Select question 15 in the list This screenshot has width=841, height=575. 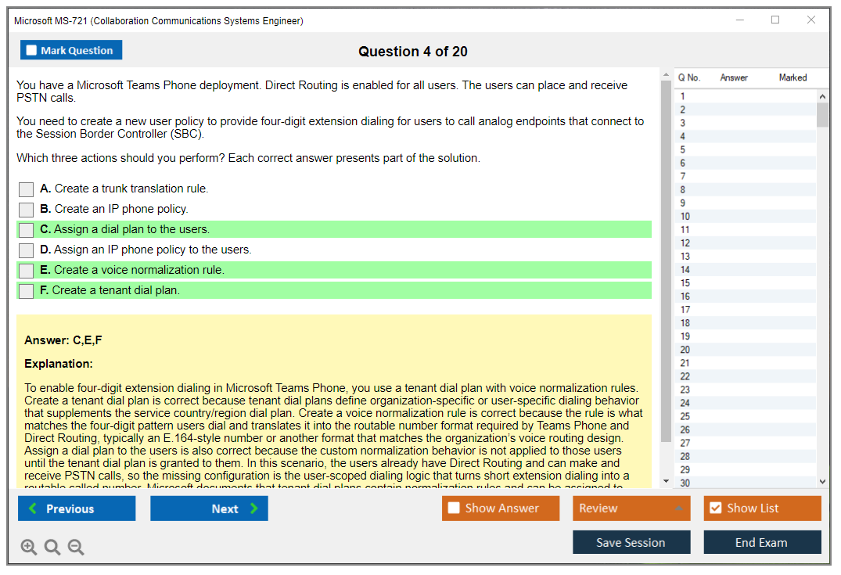(746, 283)
